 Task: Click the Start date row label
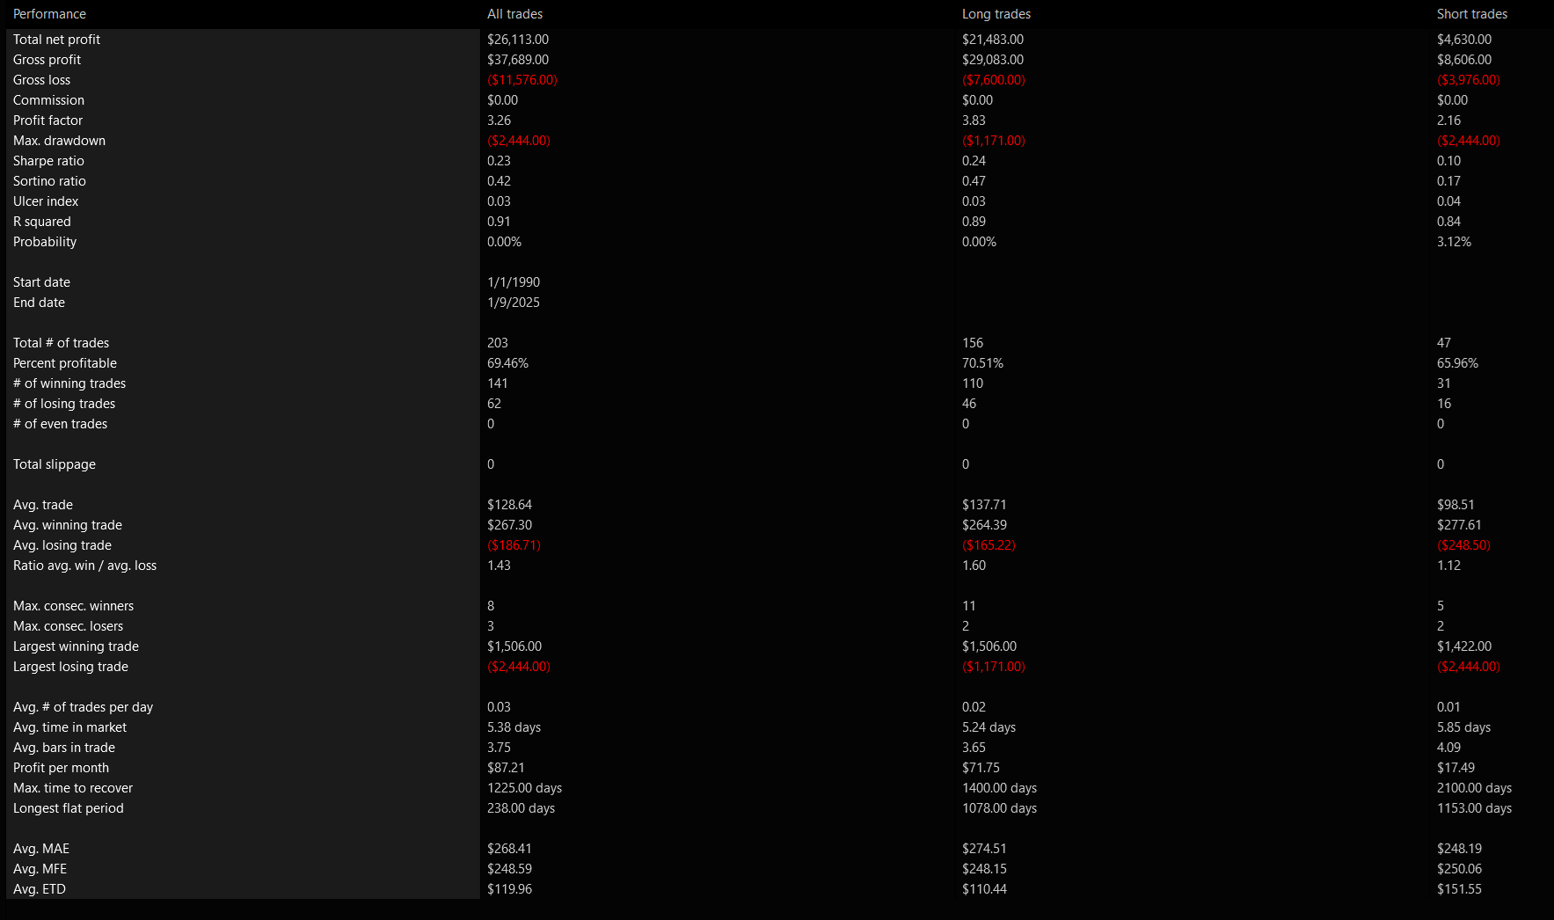(x=41, y=282)
